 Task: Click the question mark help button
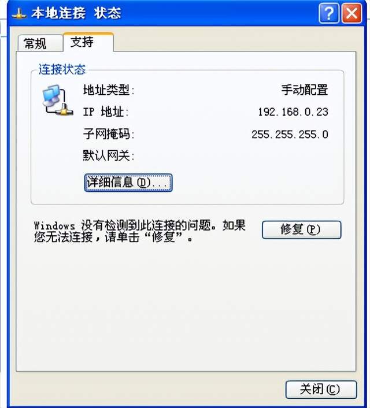pos(329,13)
